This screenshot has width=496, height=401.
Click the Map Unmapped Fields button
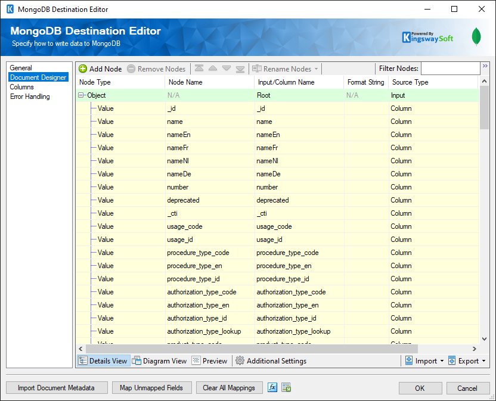tap(151, 388)
